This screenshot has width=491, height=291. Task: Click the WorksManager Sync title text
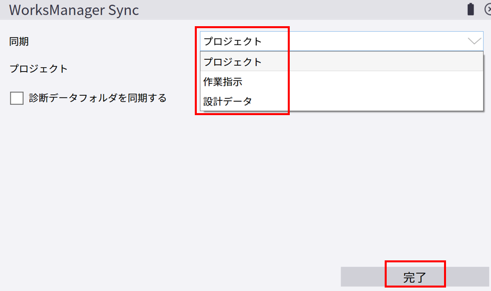click(74, 9)
